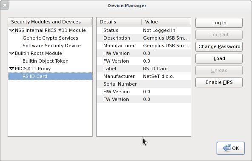The image size is (252, 161).
Task: Select the PKCS#11 Proxy module label
Action: coord(33,69)
